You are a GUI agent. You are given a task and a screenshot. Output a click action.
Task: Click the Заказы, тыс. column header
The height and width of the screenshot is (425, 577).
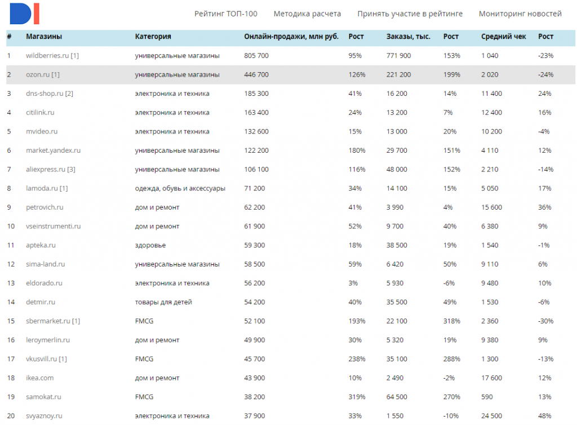coord(409,37)
